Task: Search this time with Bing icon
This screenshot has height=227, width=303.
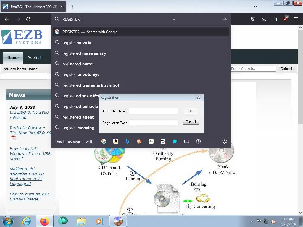Action: 127,141
